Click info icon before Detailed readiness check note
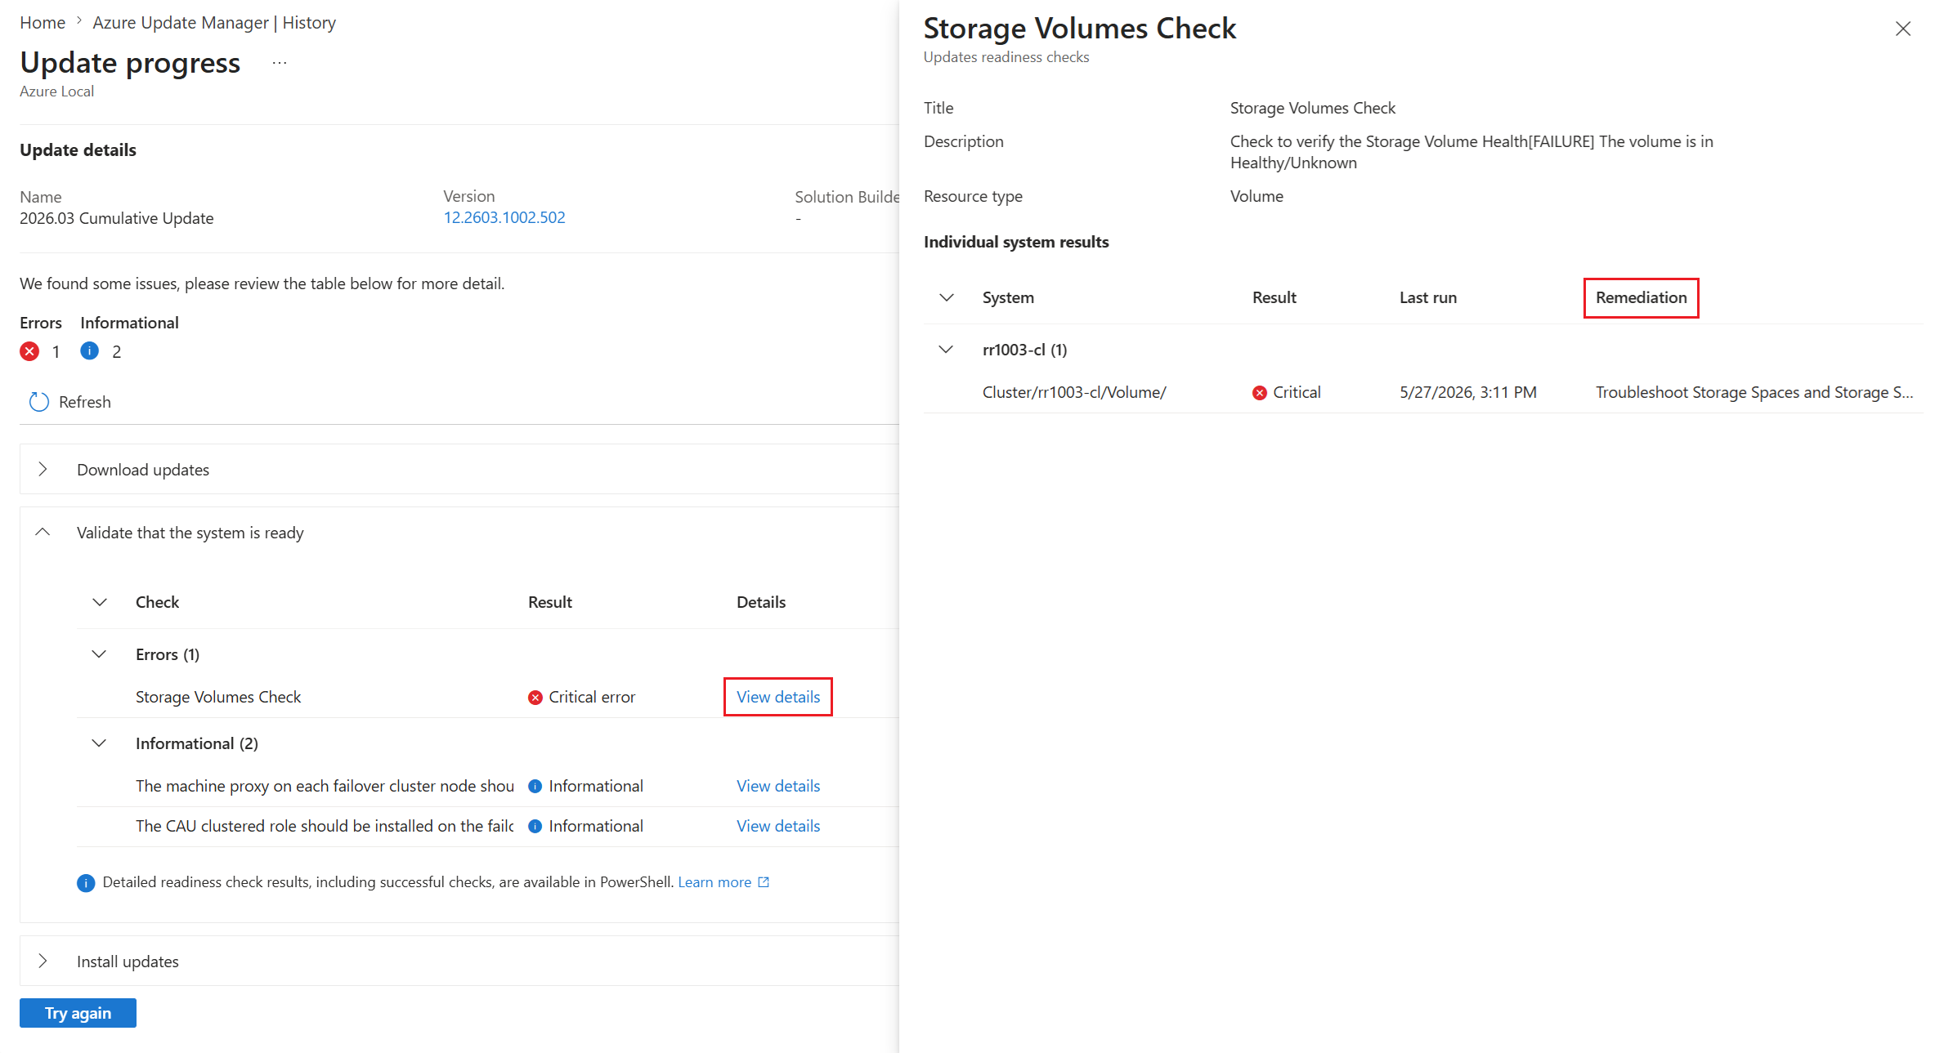 coord(86,883)
